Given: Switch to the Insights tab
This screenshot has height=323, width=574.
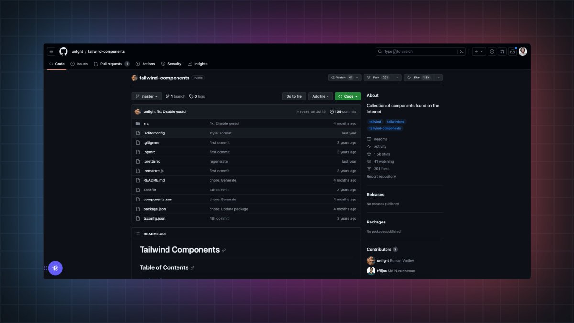Looking at the screenshot, I should click(198, 64).
